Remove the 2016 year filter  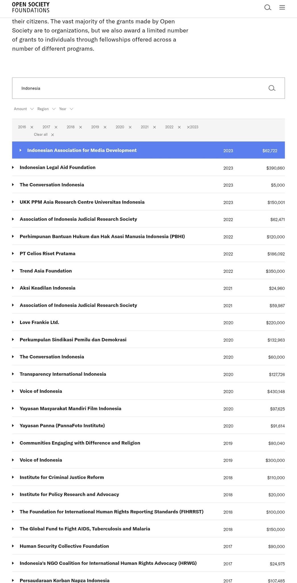coord(32,127)
